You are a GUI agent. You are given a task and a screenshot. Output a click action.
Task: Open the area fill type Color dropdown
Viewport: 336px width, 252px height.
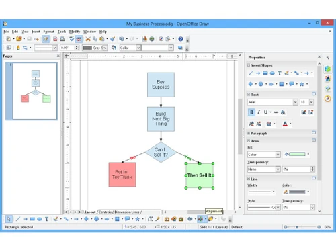138,48
